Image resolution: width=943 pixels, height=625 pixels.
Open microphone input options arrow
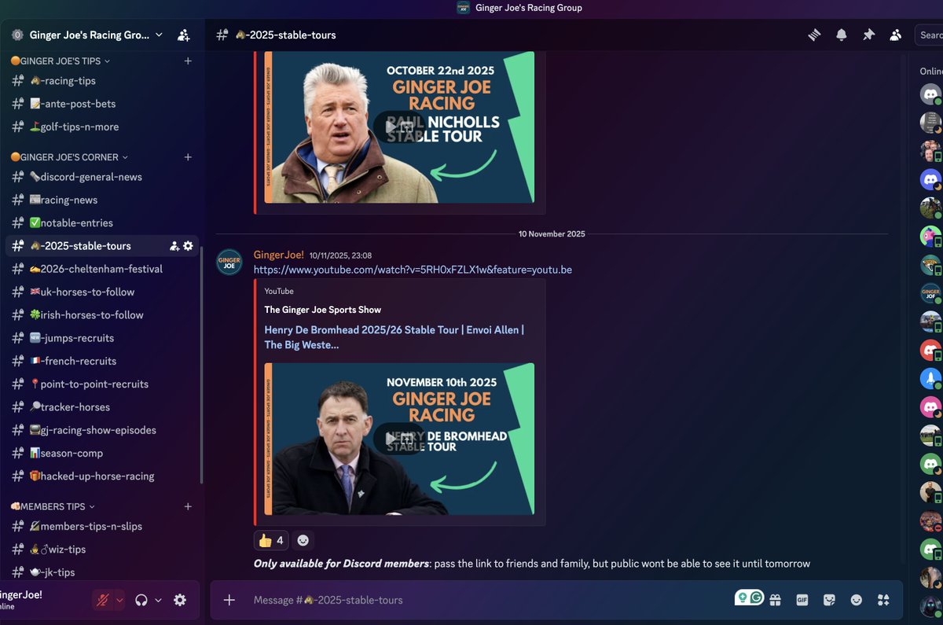click(x=119, y=600)
